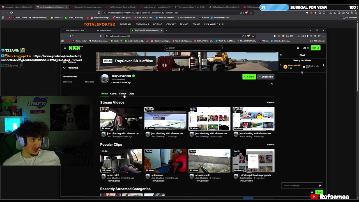The image size is (359, 202).
Task: Switch to the Clips channel tab
Action: pyautogui.click(x=131, y=93)
